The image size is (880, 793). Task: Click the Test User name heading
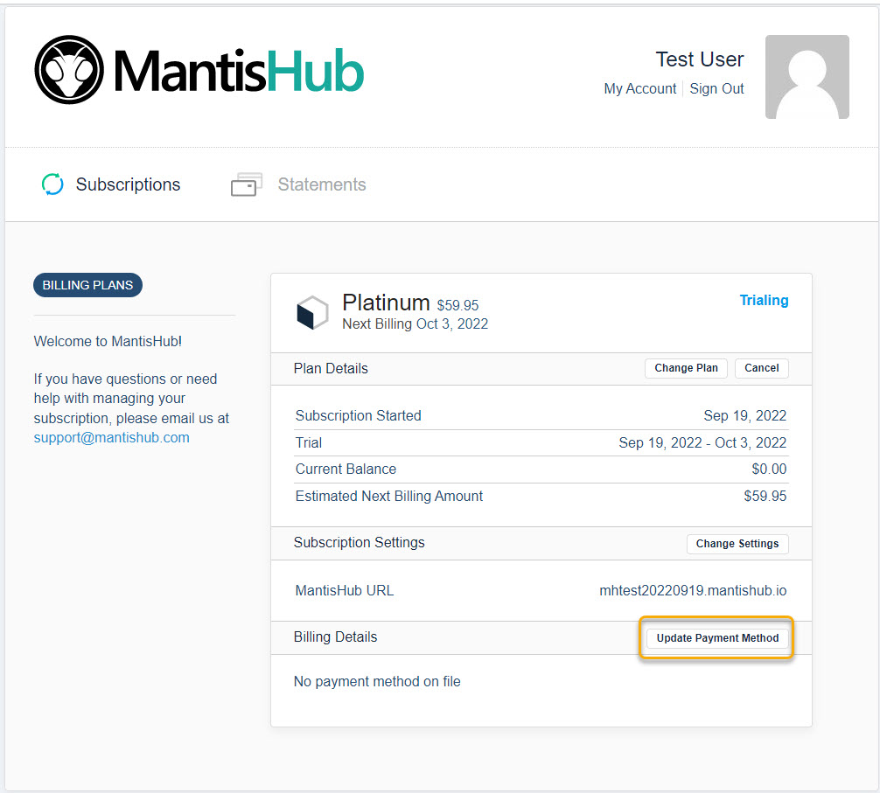699,59
